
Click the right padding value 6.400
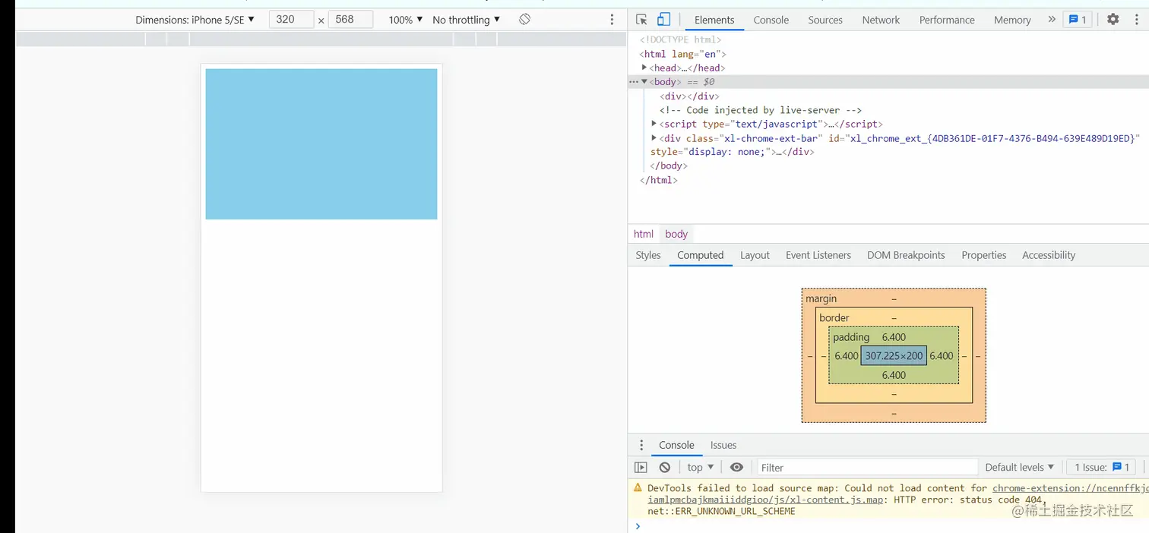tap(941, 355)
